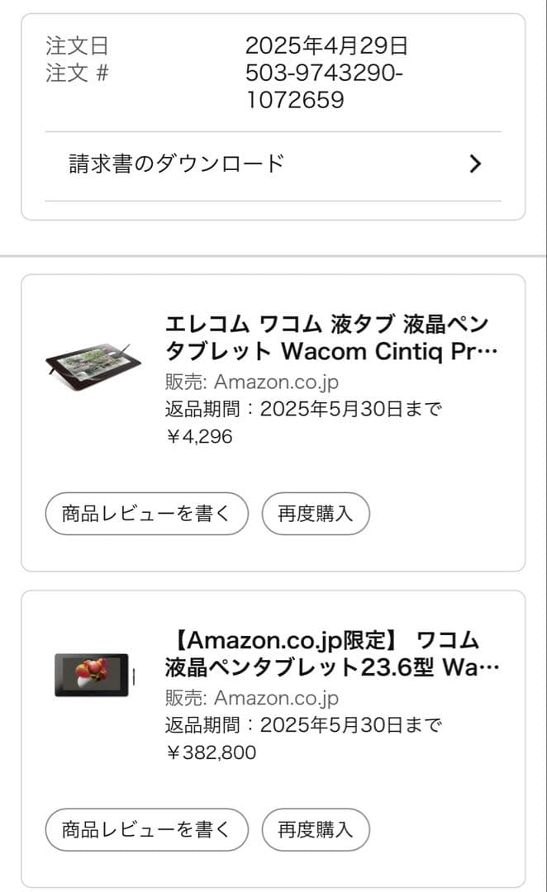View the Wacom Cintiq Pro film product image

coord(93,358)
